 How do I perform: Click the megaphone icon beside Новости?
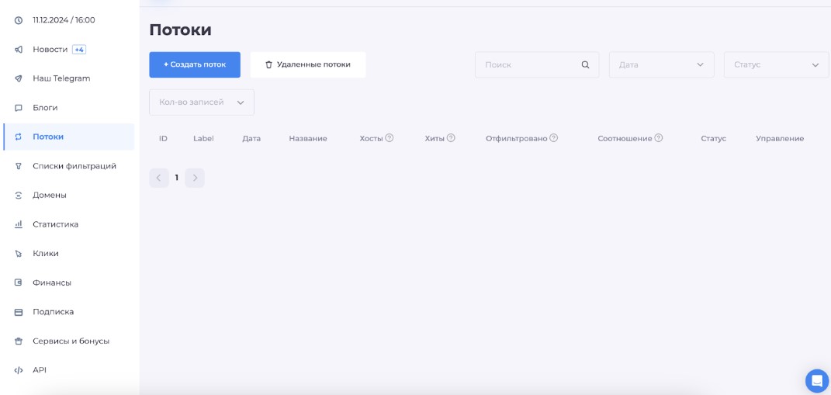(x=19, y=50)
